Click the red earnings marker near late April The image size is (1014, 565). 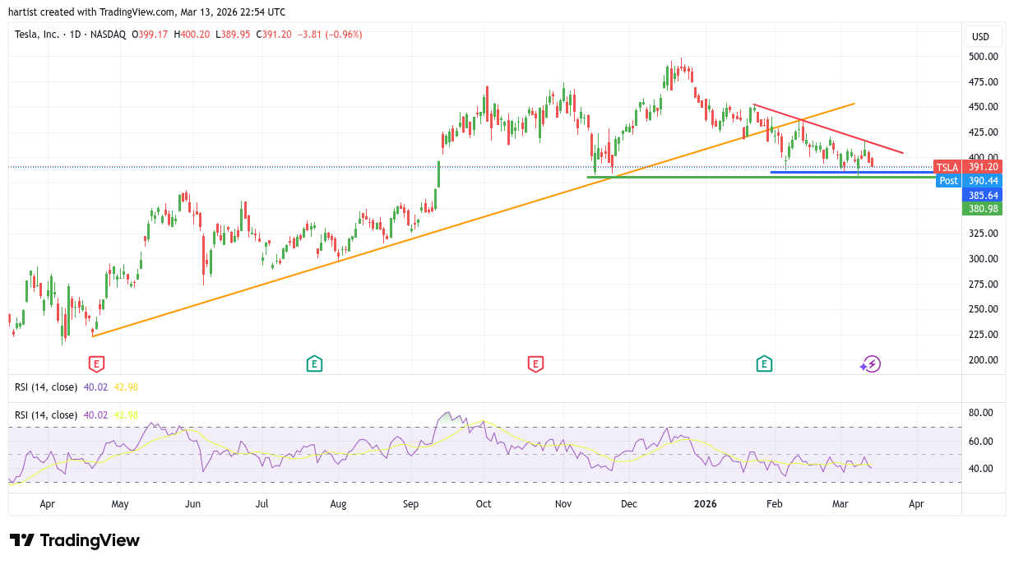click(x=97, y=364)
